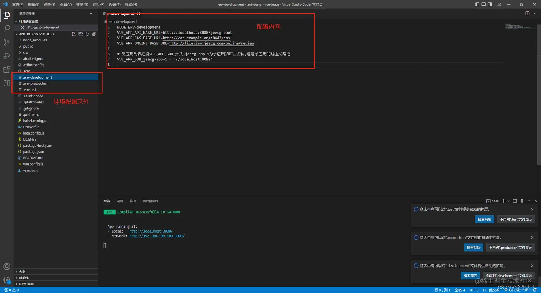Switch to the 输出 panel tab

133,201
